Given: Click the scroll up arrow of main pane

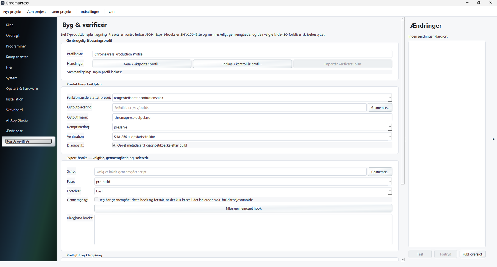Looking at the screenshot, I should click(403, 19).
